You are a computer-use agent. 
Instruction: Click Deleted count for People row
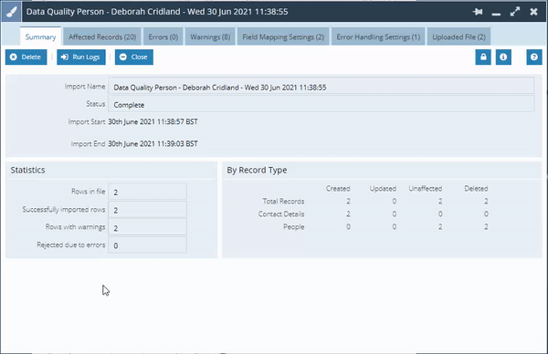click(486, 227)
